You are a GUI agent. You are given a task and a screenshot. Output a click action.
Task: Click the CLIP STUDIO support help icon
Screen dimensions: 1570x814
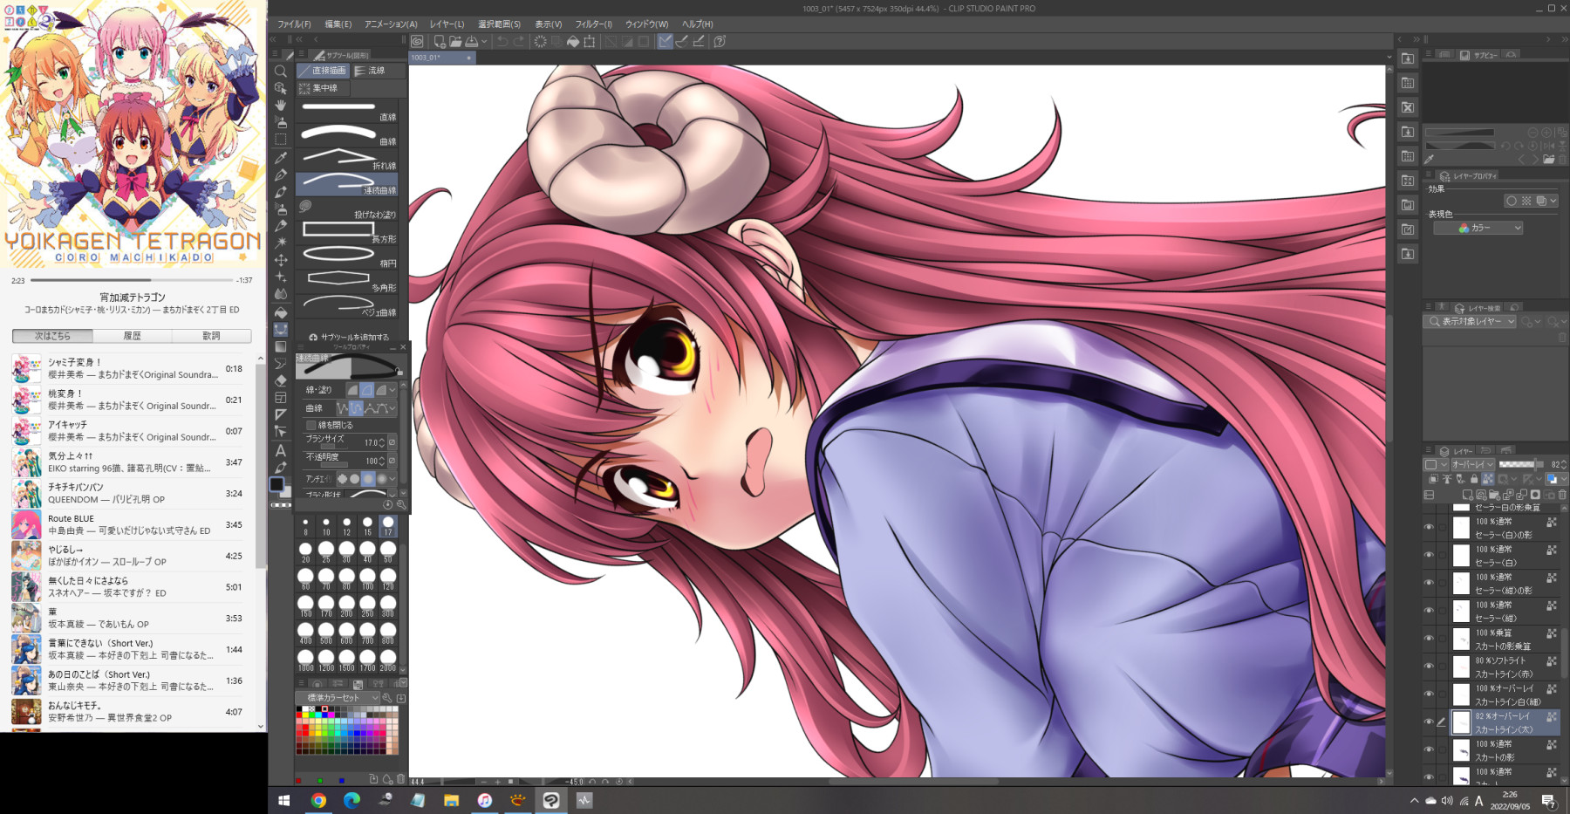(x=720, y=41)
